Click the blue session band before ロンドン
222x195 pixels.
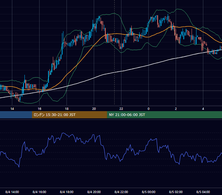click(x=16, y=115)
